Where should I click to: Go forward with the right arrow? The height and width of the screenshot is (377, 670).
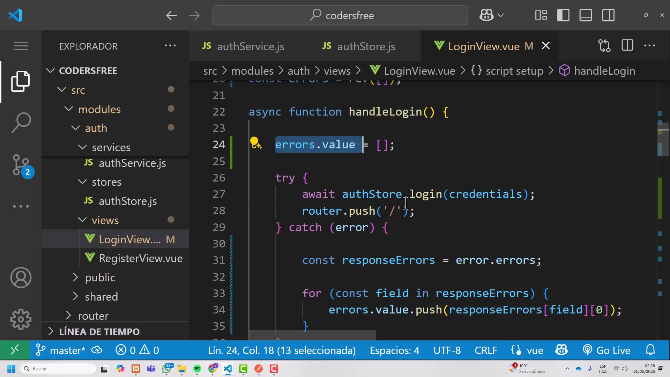[x=194, y=15]
